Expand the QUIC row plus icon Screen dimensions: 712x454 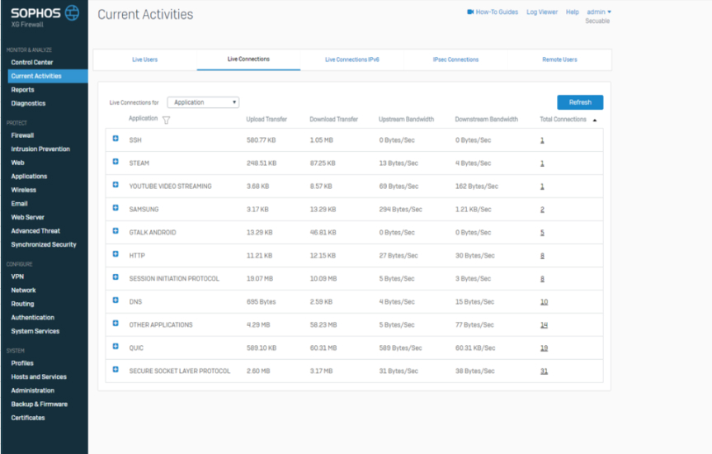click(116, 348)
